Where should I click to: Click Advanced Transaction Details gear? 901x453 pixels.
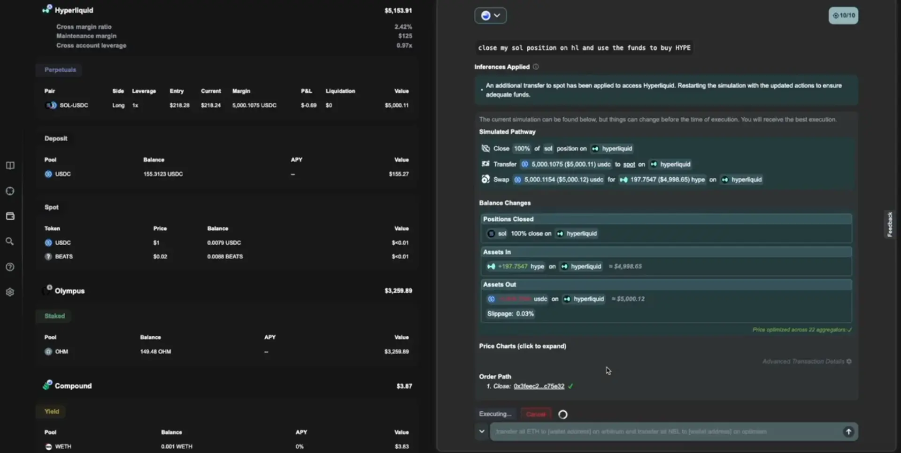point(849,362)
